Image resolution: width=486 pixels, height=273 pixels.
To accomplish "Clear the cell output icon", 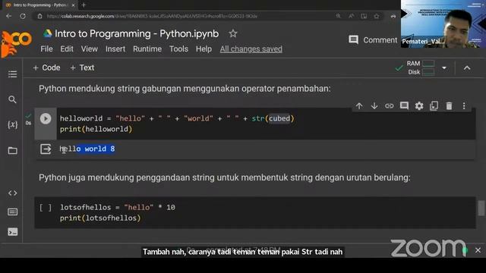I will (46, 149).
